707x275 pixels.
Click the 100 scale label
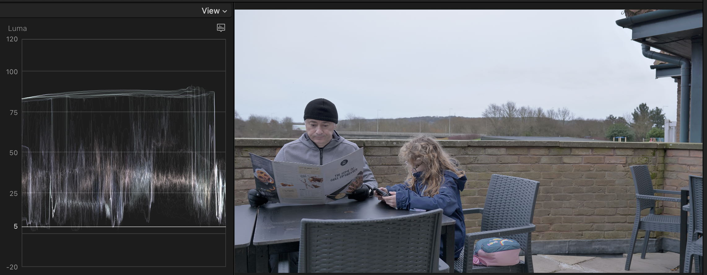12,72
